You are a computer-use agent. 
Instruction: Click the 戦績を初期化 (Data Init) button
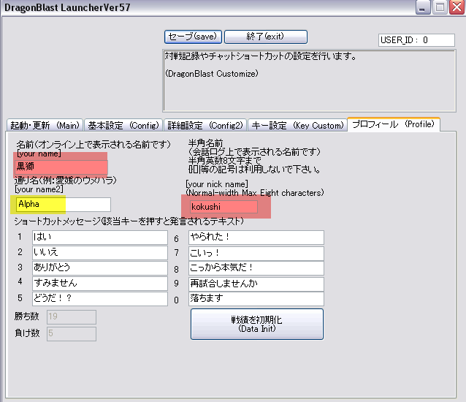click(257, 324)
